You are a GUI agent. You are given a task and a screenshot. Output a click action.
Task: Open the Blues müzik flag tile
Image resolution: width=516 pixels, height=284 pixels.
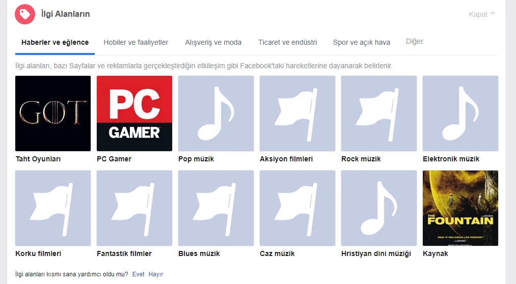coord(216,208)
